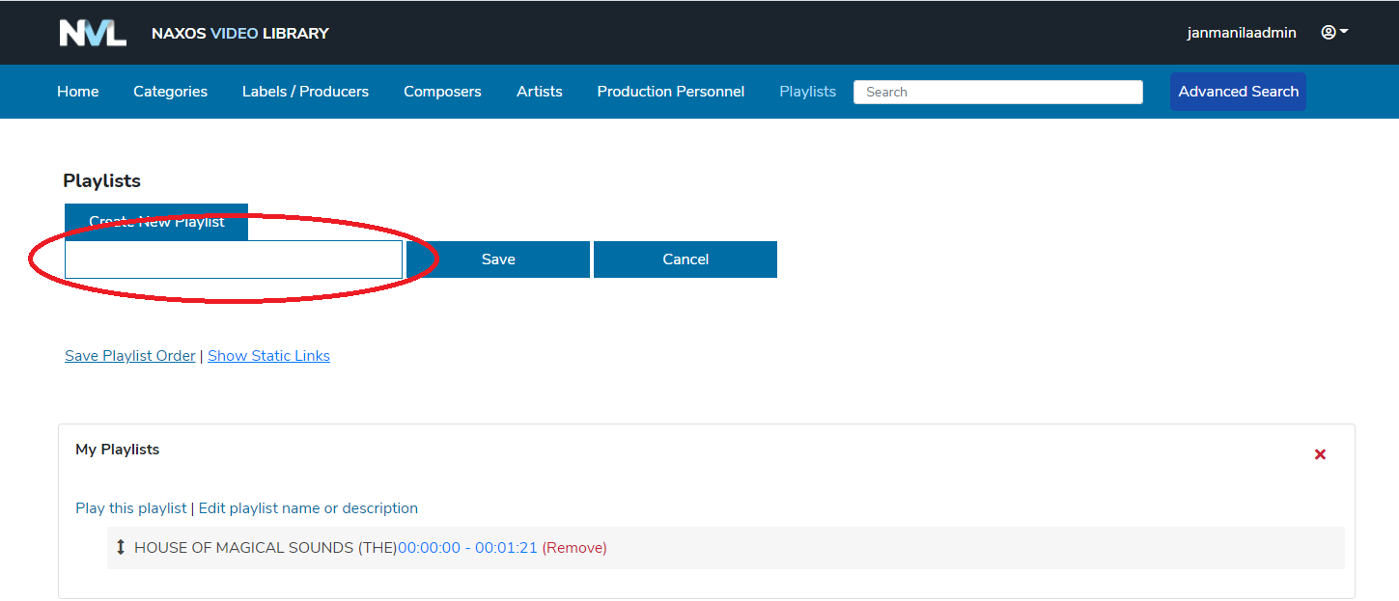Click the Save Playlist Order link
The width and height of the screenshot is (1399, 601).
[x=130, y=356]
